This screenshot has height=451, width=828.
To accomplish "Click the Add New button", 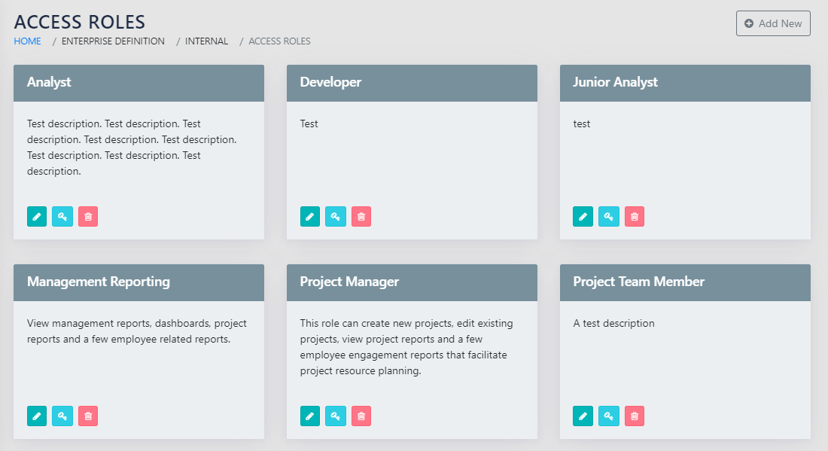I will tap(773, 23).
